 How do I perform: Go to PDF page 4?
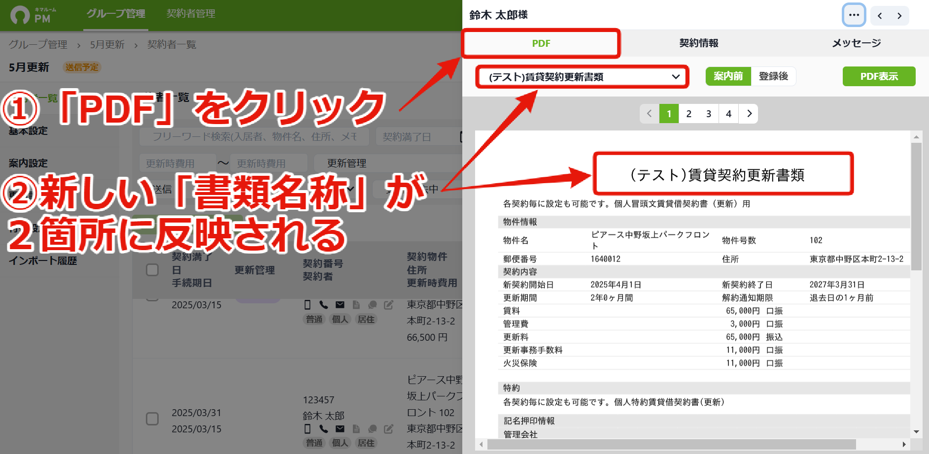click(x=729, y=114)
